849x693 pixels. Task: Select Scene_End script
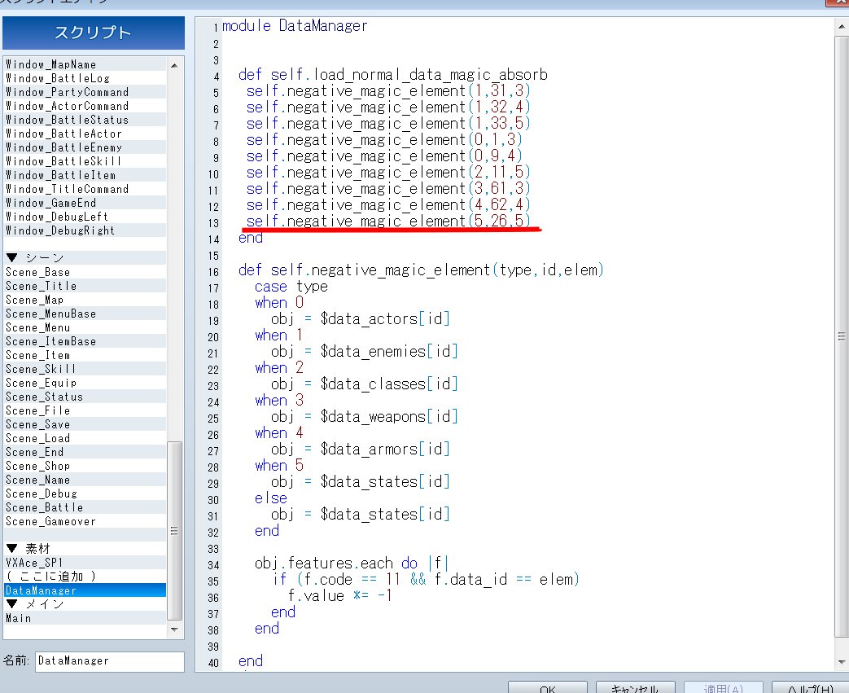[x=85, y=452]
